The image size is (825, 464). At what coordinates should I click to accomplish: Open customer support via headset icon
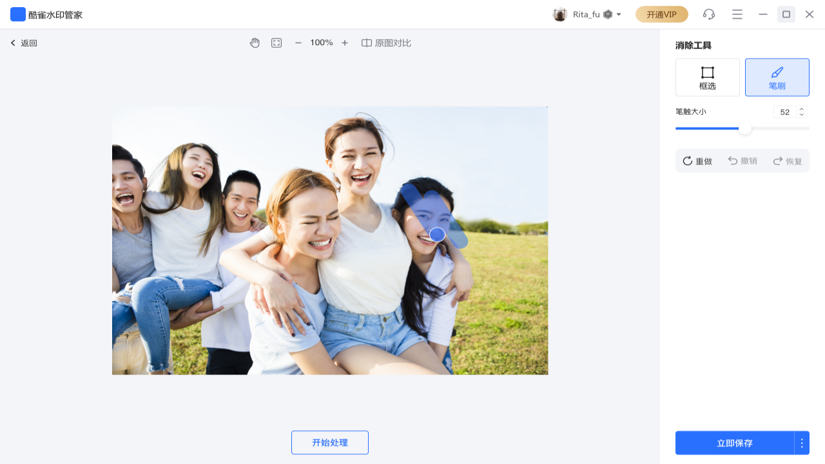pos(707,14)
